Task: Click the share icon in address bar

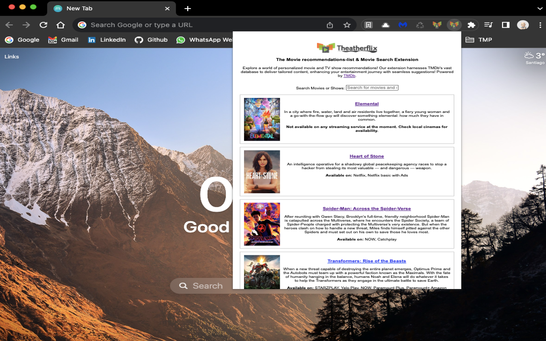Action: pyautogui.click(x=330, y=25)
